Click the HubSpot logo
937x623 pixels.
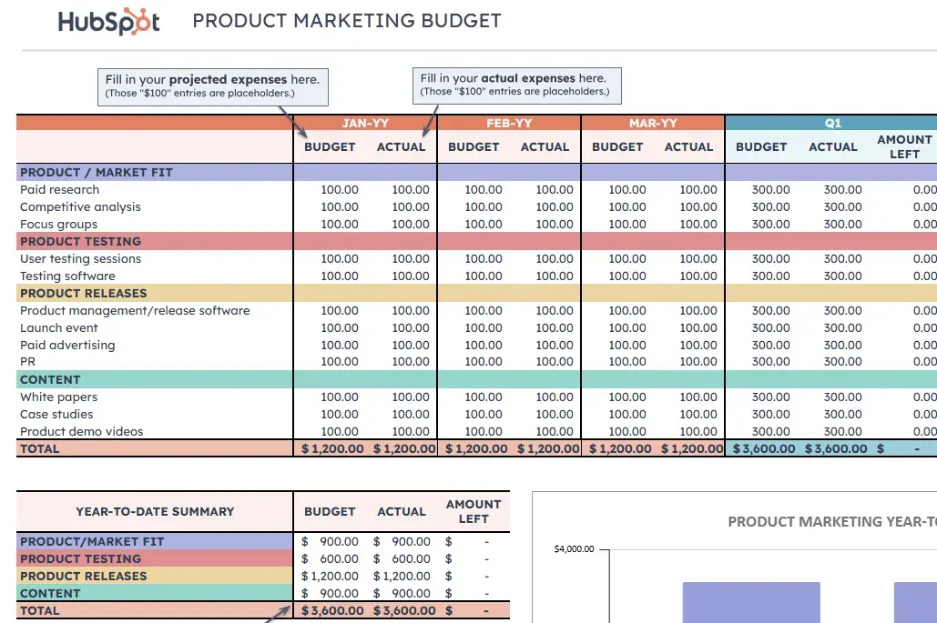[108, 20]
